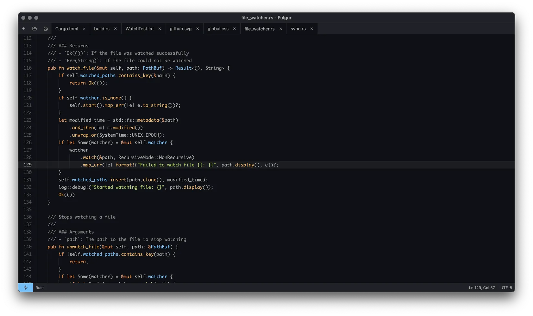Close the global.css tab
533x316 pixels.
point(234,29)
